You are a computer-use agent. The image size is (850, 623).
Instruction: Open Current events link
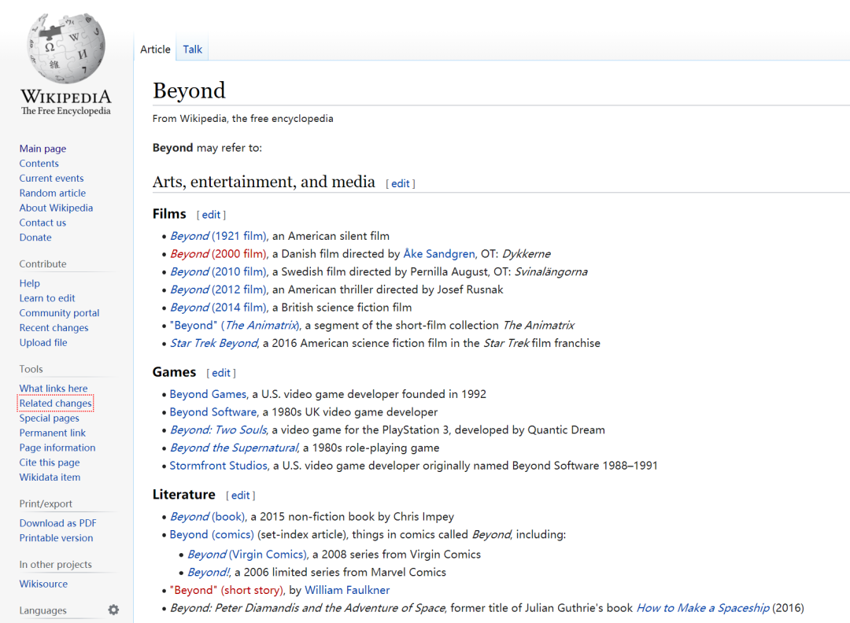pos(51,179)
